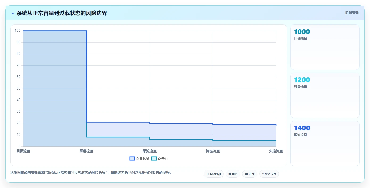The image size is (370, 188).
Task: Click the 失控流量 x-axis label
Action: [276, 151]
